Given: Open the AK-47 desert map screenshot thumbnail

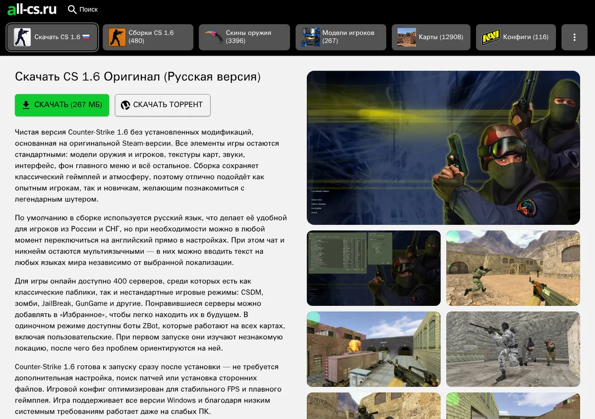Looking at the screenshot, I should (x=513, y=268).
